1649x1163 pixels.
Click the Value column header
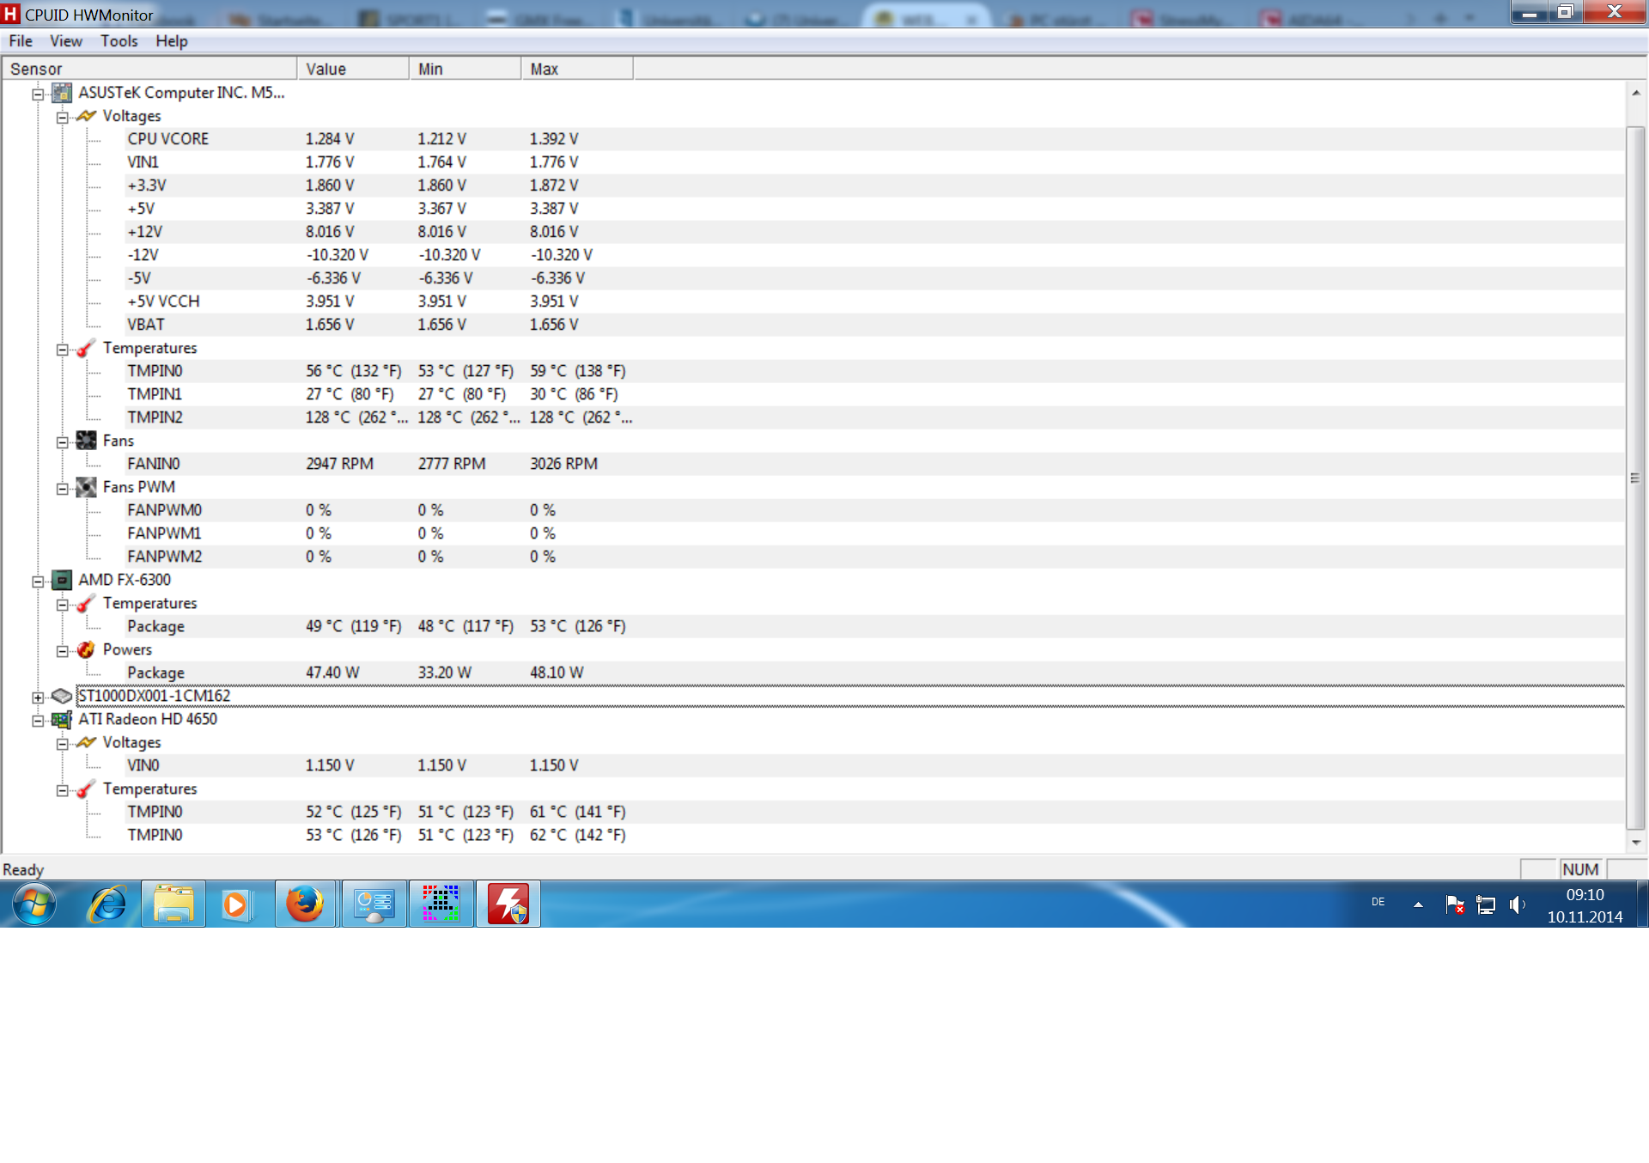point(352,69)
